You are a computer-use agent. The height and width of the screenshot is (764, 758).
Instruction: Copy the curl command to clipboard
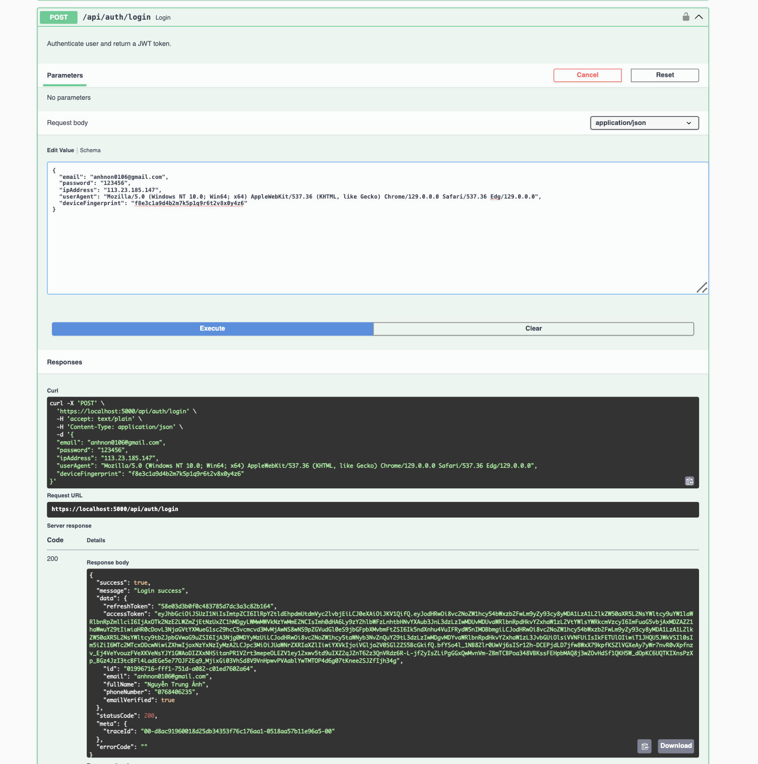pos(689,481)
